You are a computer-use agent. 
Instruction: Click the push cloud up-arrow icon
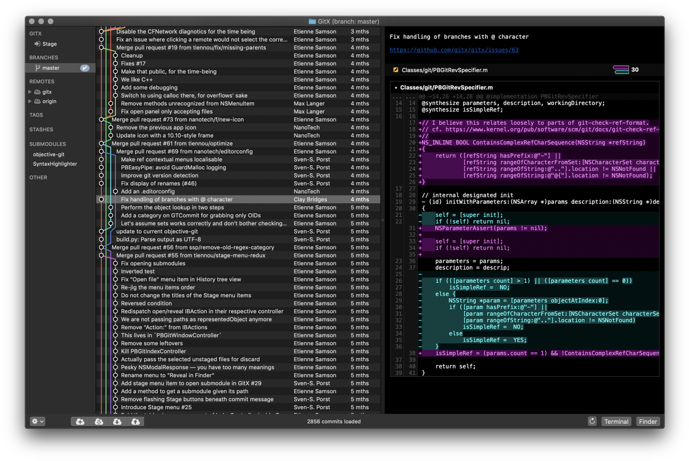pyautogui.click(x=135, y=421)
